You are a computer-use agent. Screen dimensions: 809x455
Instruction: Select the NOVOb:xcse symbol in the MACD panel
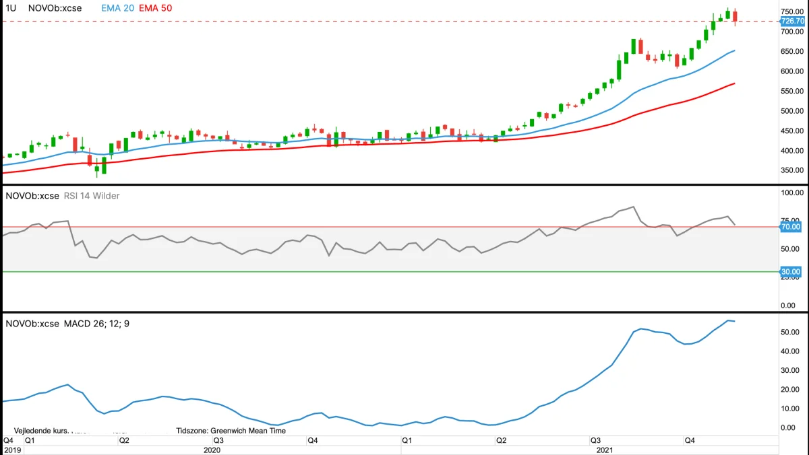coord(33,324)
